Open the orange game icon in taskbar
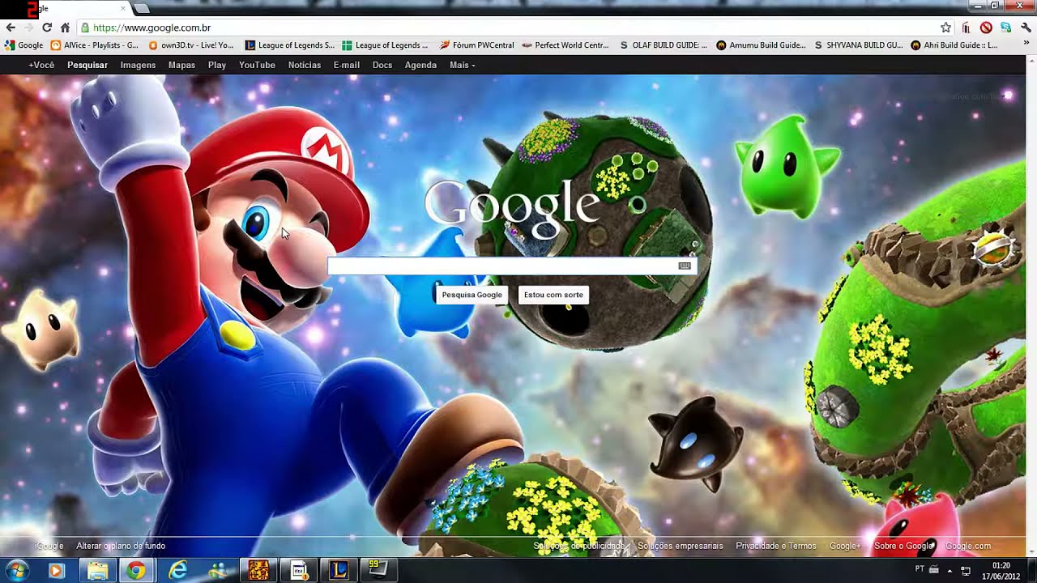 (258, 570)
